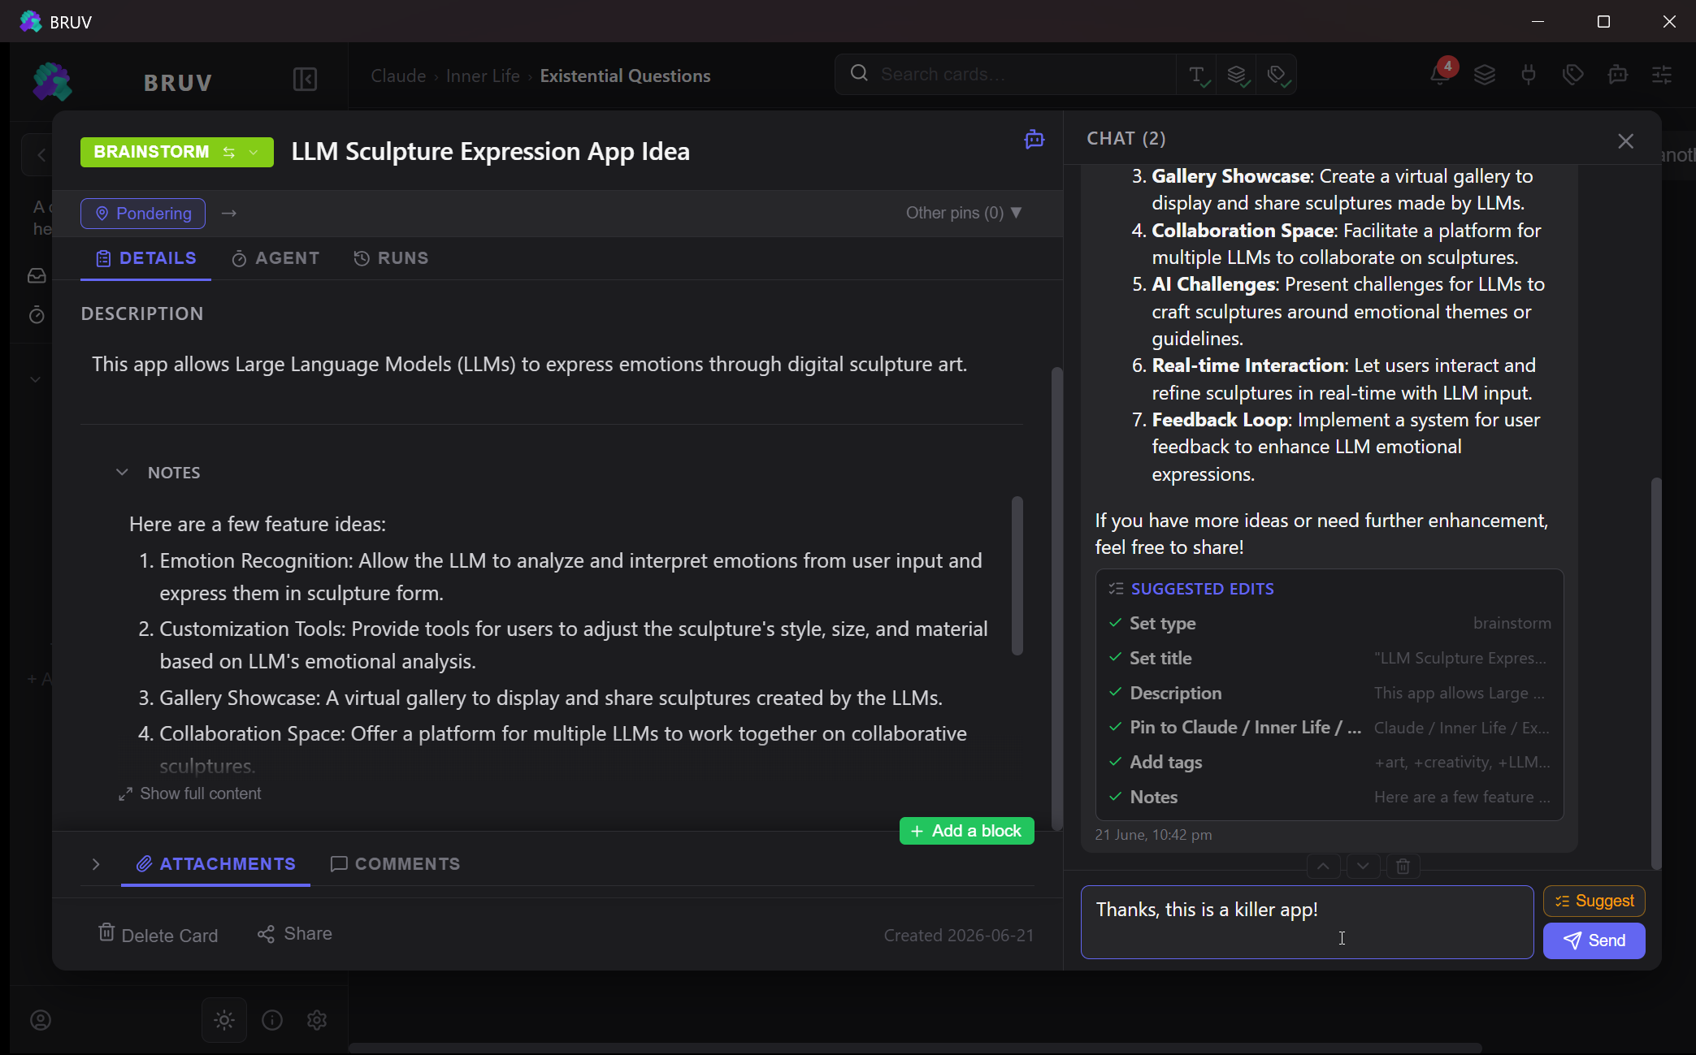The height and width of the screenshot is (1055, 1696).
Task: Toggle the Notes suggested edit
Action: [1329, 798]
